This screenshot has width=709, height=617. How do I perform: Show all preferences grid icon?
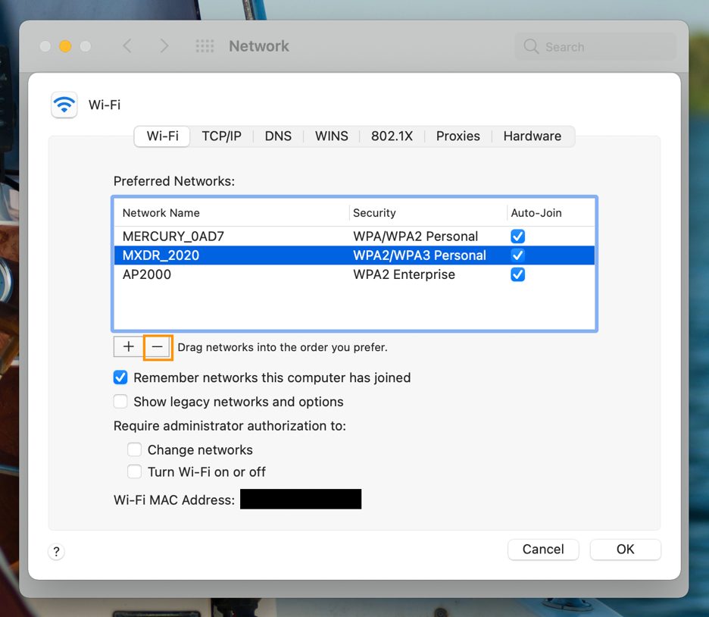[x=205, y=46]
